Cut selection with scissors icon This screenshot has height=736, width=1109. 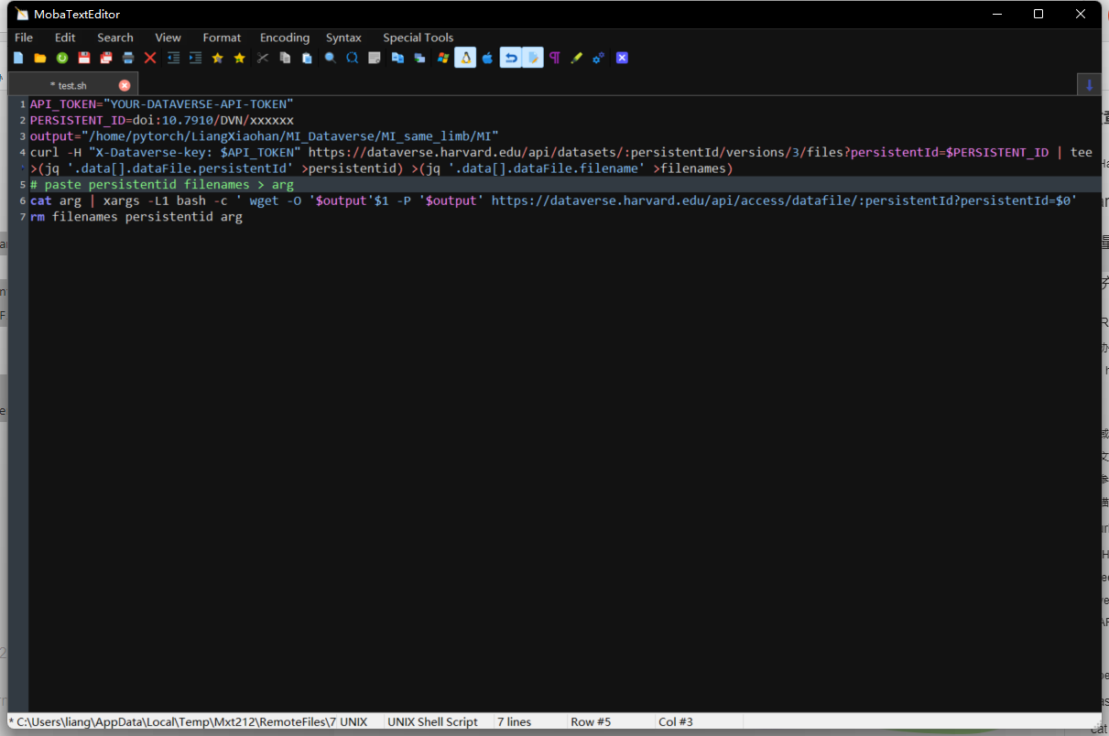click(263, 58)
